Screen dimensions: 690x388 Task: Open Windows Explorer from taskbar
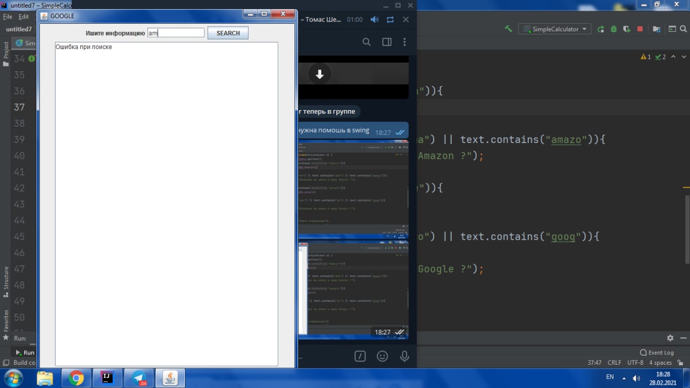click(x=45, y=378)
